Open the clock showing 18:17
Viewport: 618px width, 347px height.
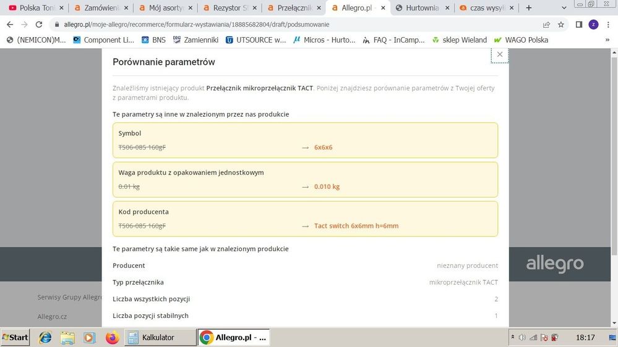585,338
